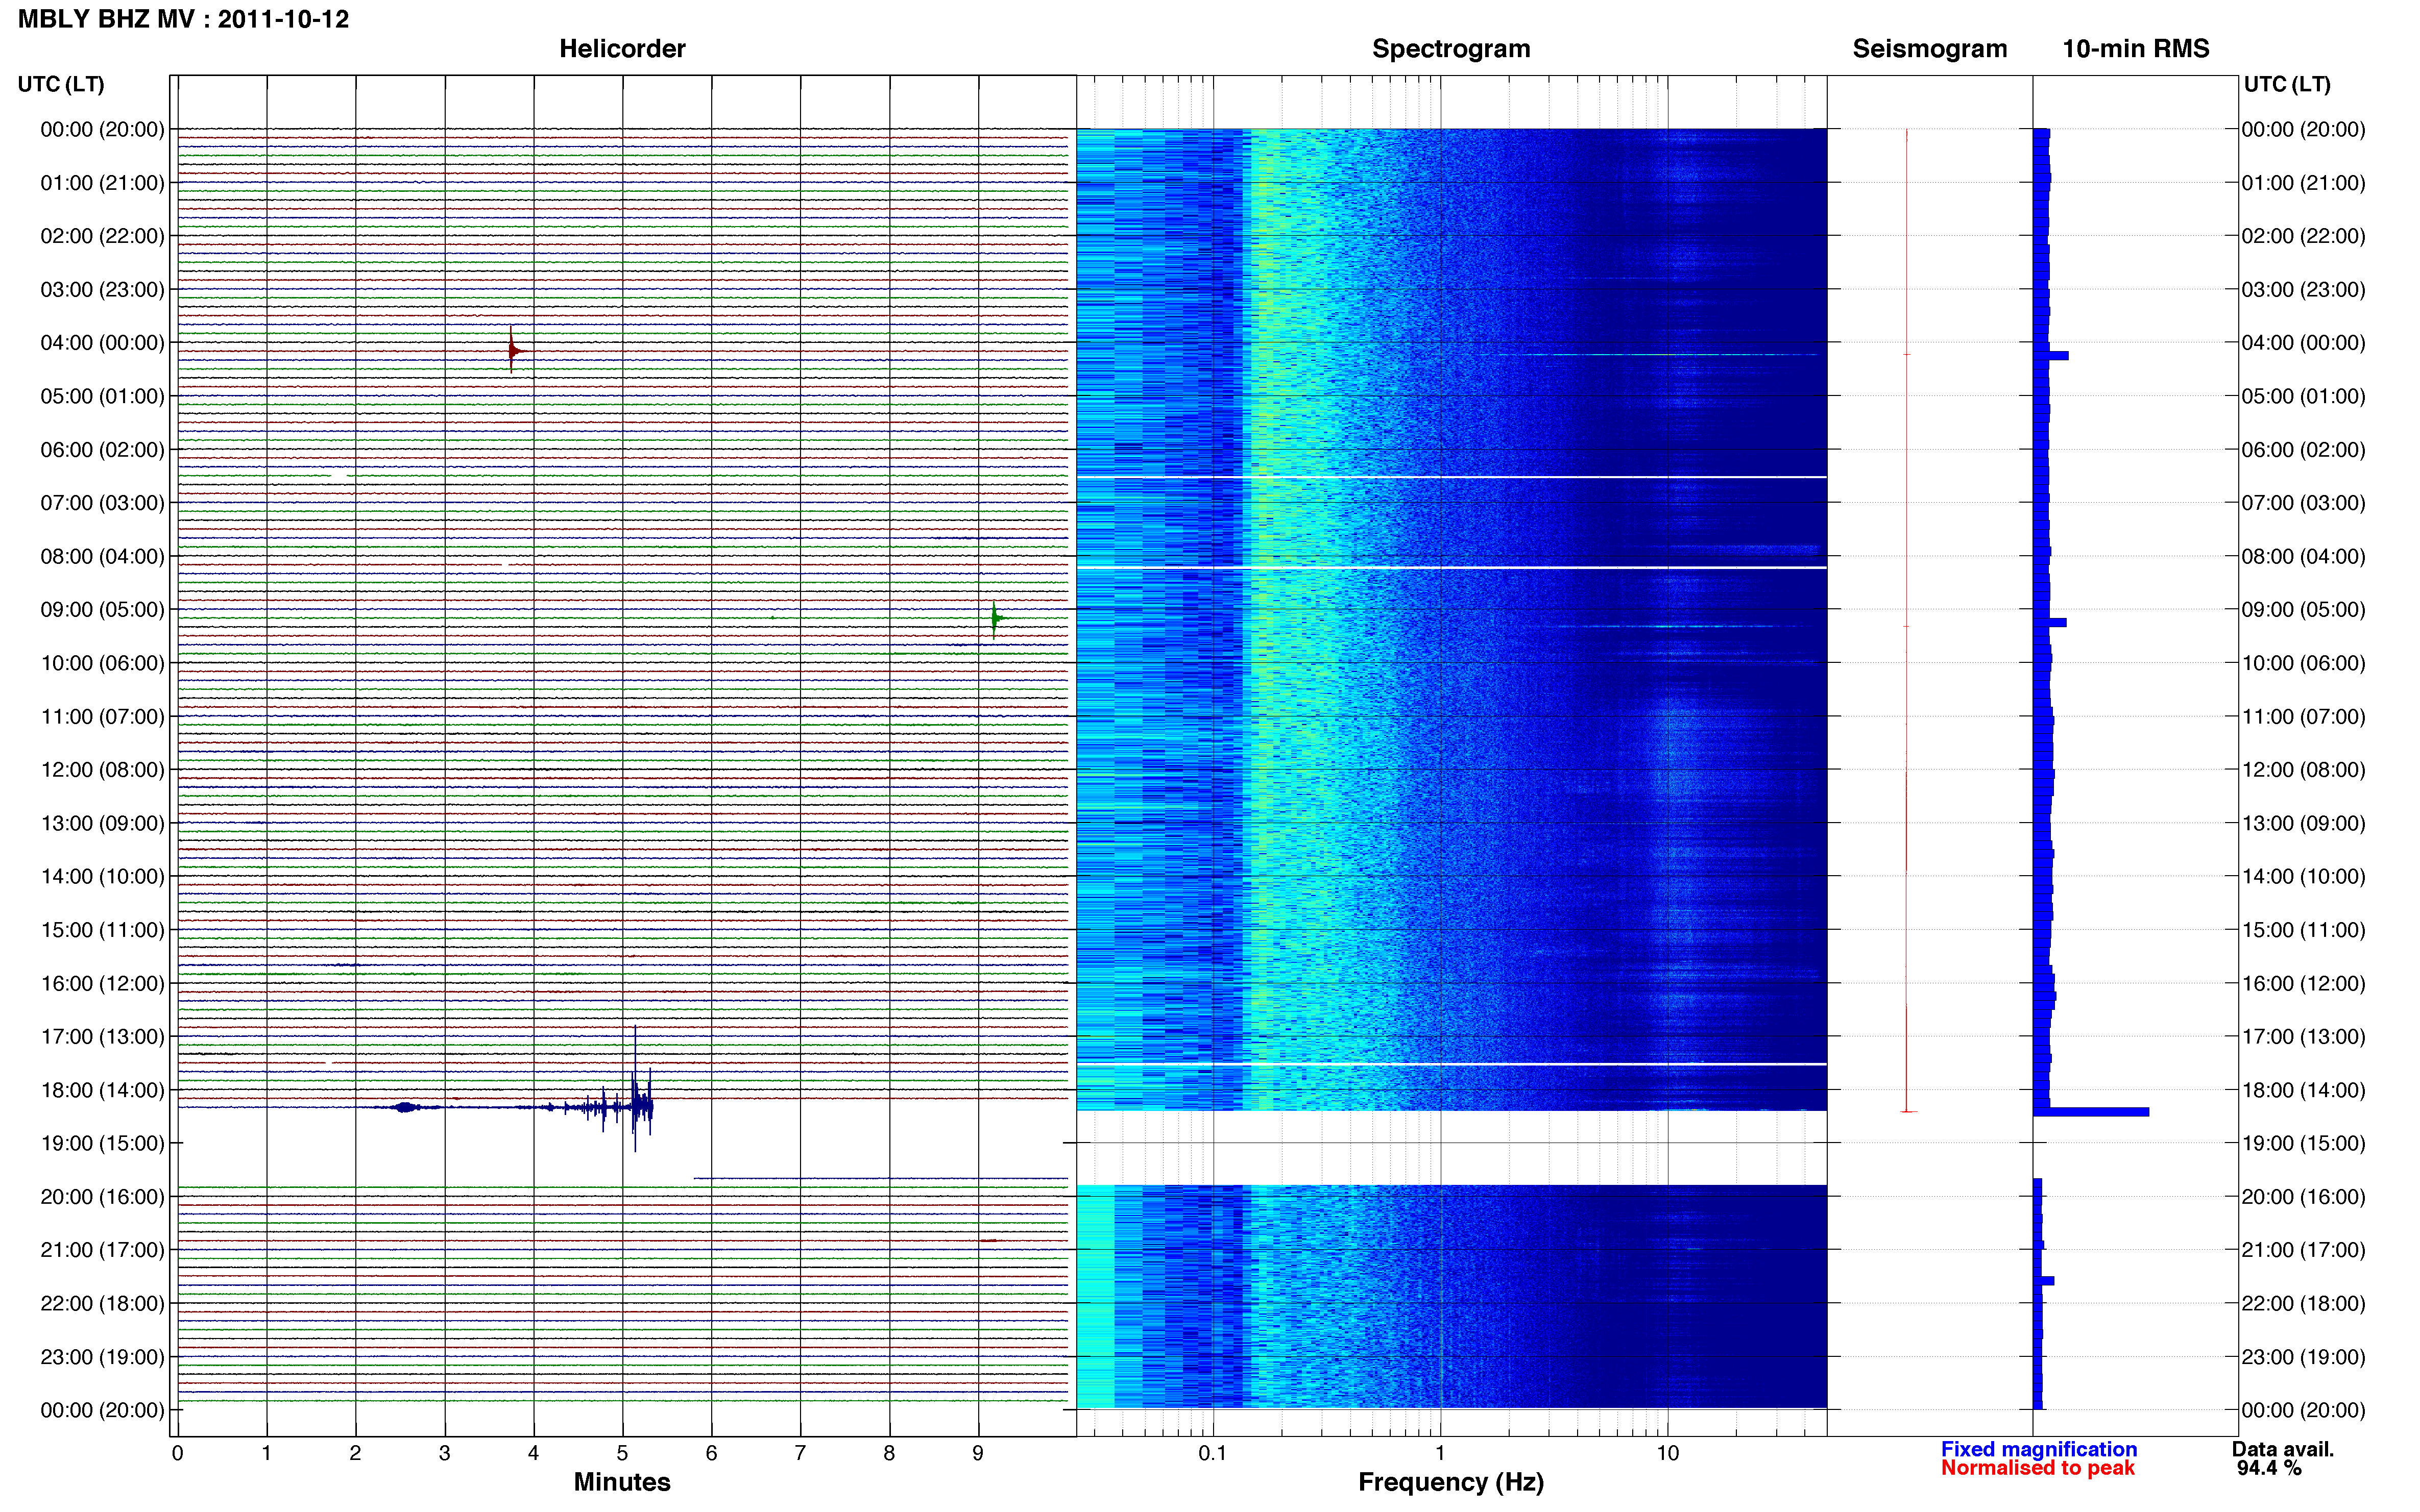
Task: Click the red seismogram trace line
Action: [x=1907, y=620]
